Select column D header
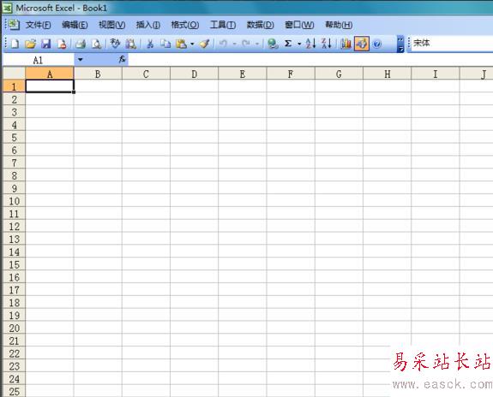 (x=195, y=74)
